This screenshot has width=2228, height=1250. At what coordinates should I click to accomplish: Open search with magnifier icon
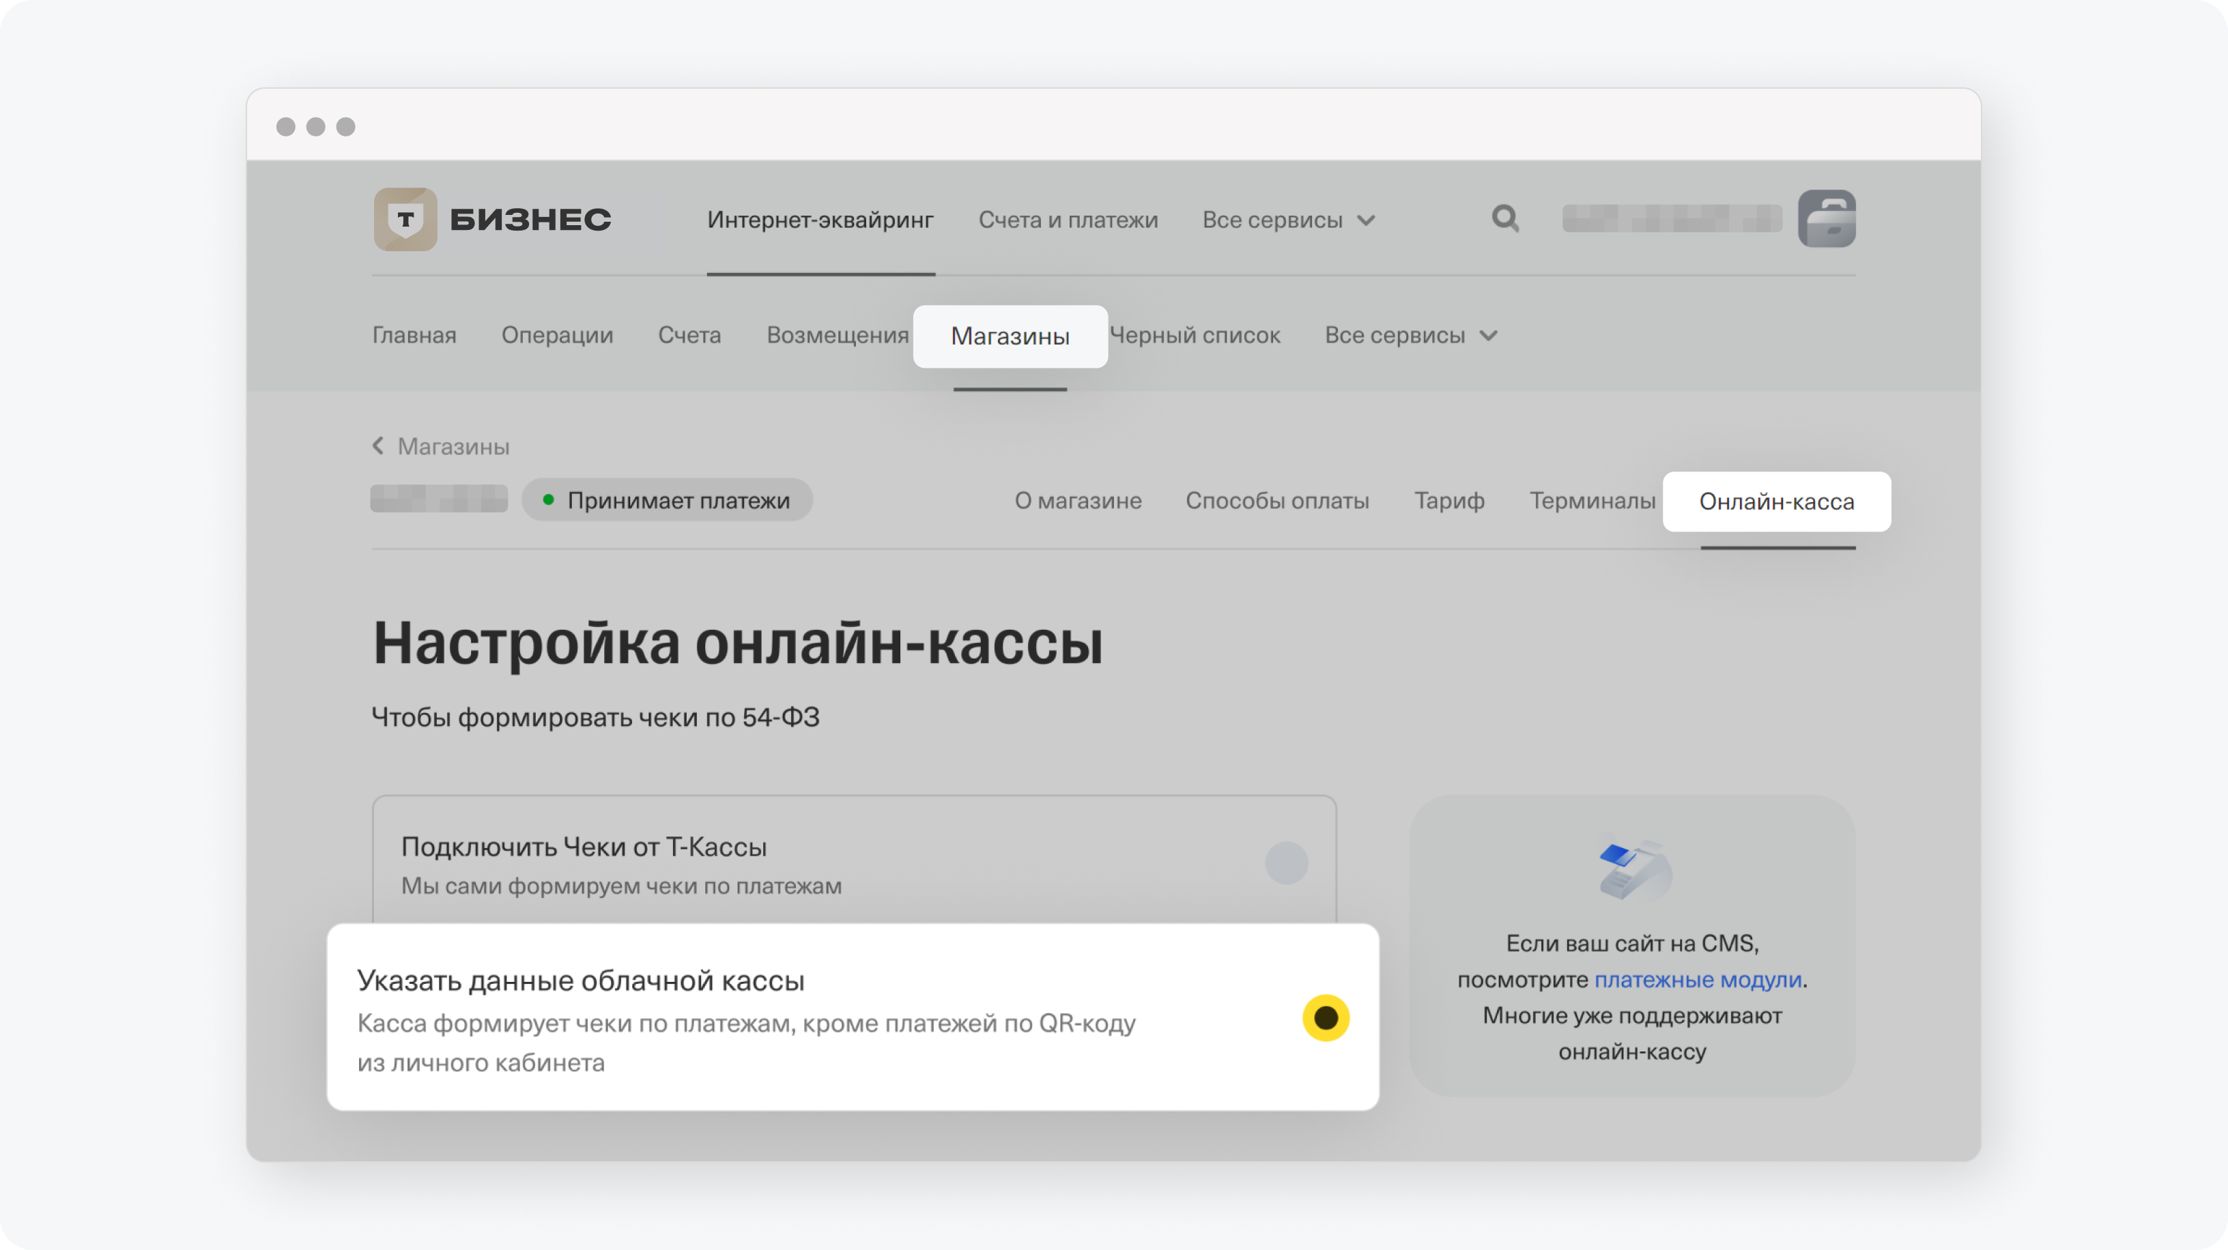tap(1505, 219)
